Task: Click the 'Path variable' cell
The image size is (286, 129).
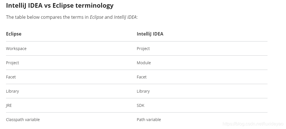Action: pyautogui.click(x=149, y=120)
